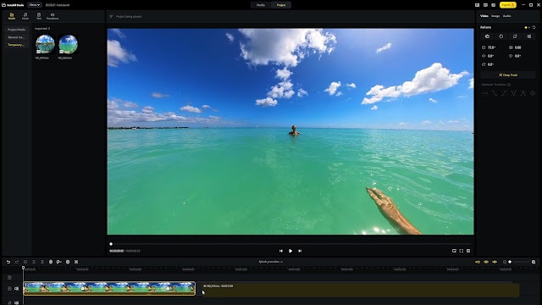Screen dimensions: 542x305
Task: Switch to first layout icon beside Export
Action: point(478,5)
